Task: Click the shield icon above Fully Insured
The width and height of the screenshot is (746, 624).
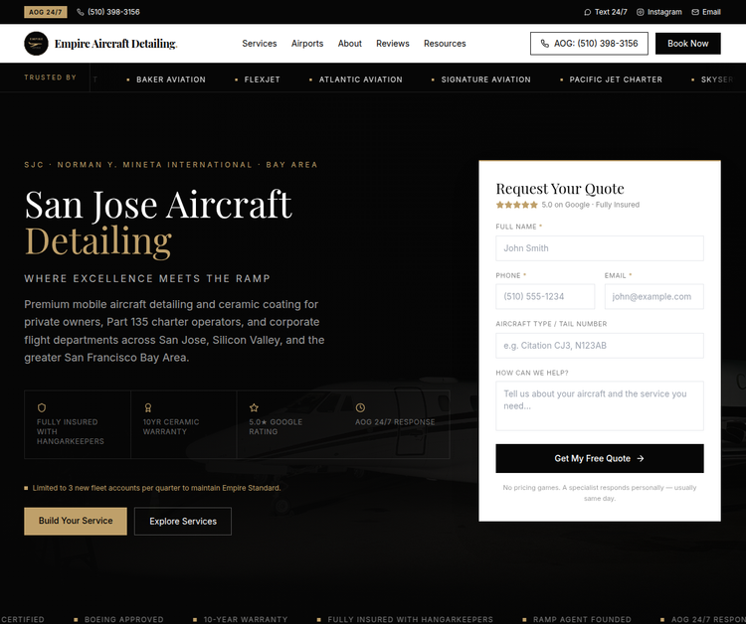Action: coord(42,407)
